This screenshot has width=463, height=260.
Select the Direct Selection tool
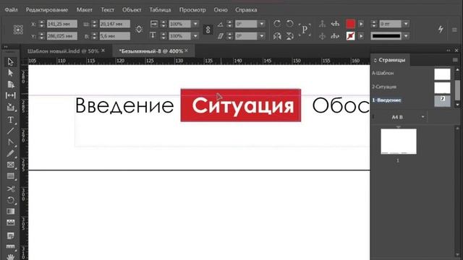coord(10,73)
